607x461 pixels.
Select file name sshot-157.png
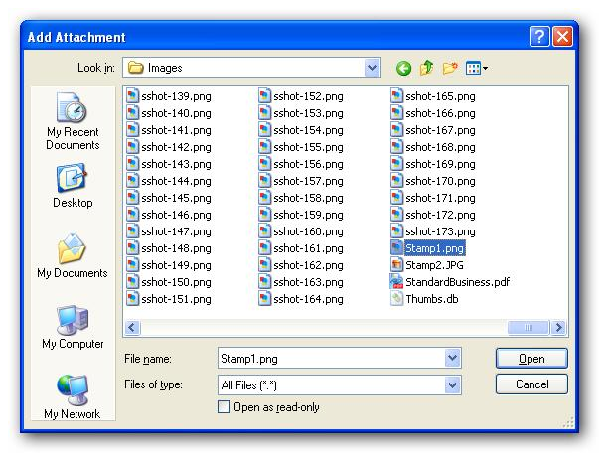coord(308,181)
